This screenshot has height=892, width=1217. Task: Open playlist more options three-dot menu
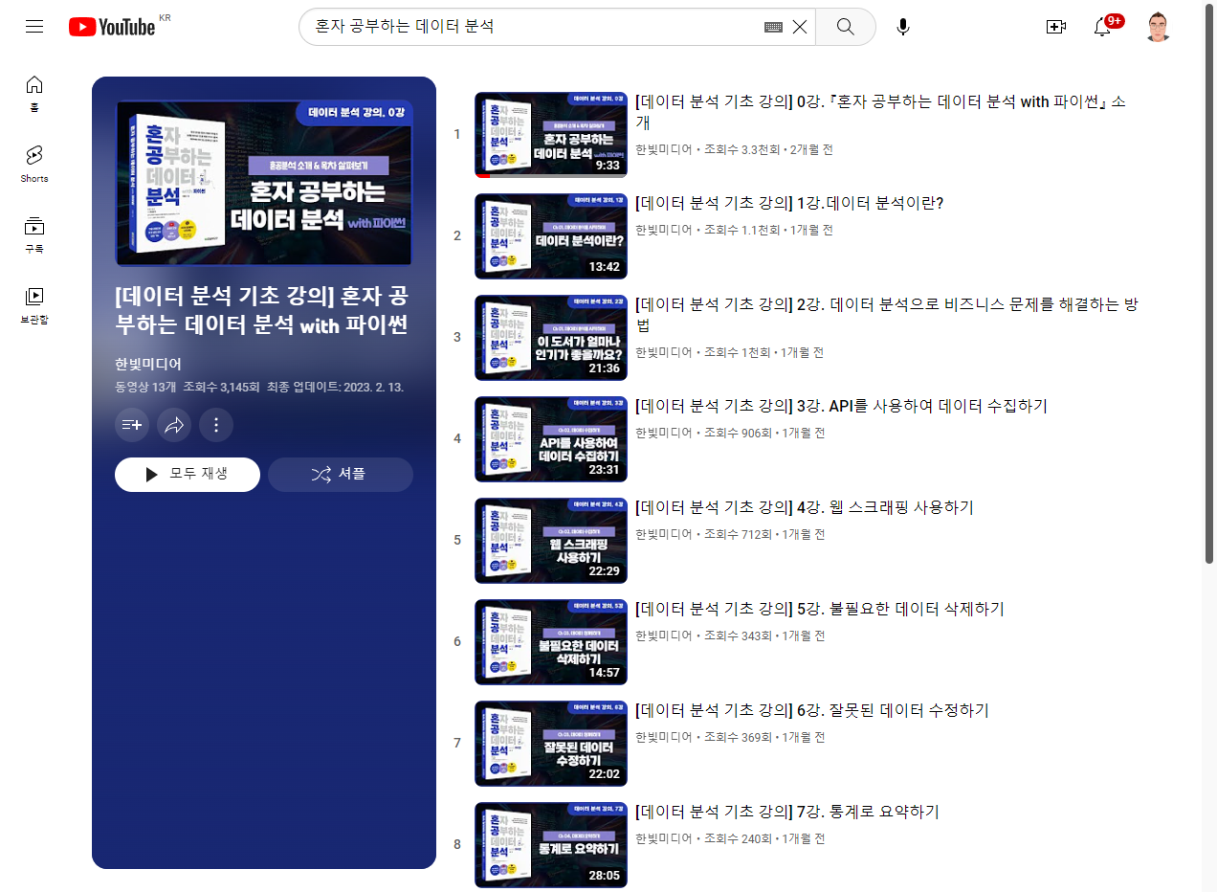216,425
